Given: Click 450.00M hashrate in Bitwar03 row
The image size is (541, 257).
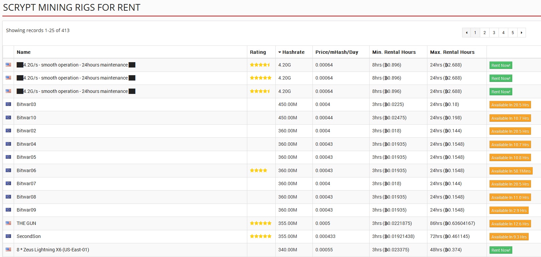Looking at the screenshot, I should [288, 104].
